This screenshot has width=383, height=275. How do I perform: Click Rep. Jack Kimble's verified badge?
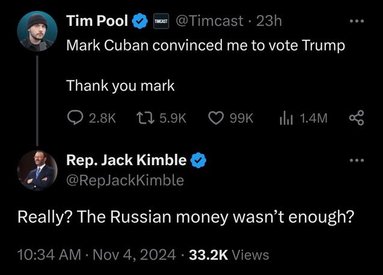click(x=199, y=160)
